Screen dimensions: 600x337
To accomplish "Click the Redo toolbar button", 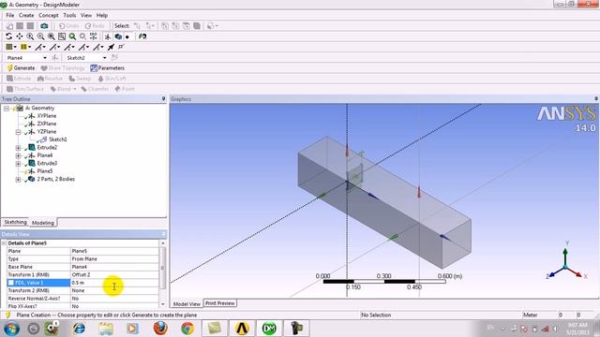I will [x=95, y=26].
